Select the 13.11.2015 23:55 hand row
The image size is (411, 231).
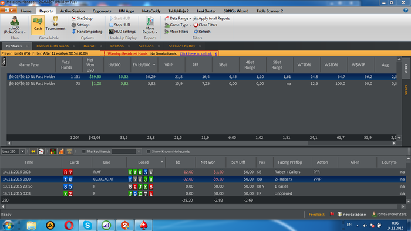pos(203,186)
